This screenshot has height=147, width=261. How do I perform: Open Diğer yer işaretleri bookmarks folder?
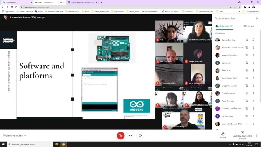[251, 12]
